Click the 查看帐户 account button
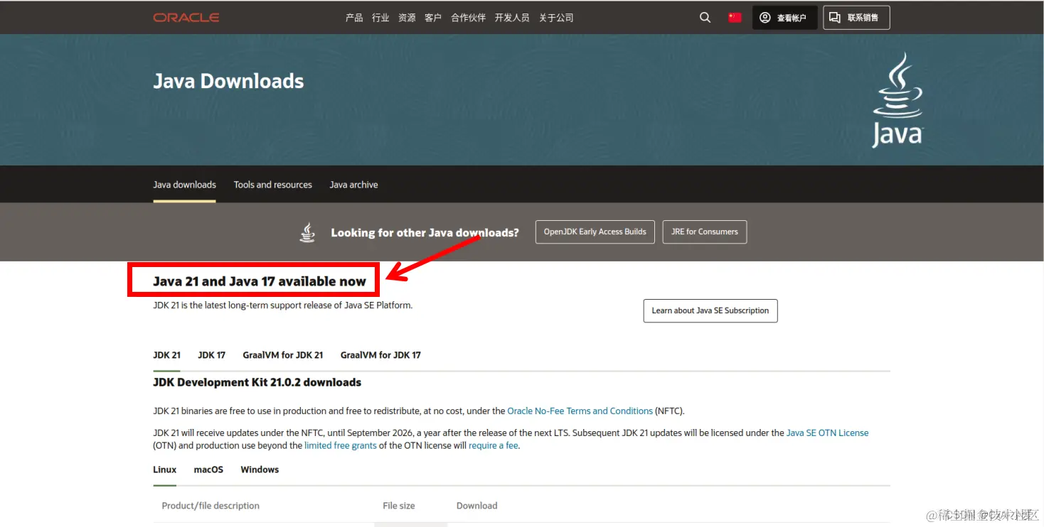Viewport: 1044px width, 527px height. [784, 18]
